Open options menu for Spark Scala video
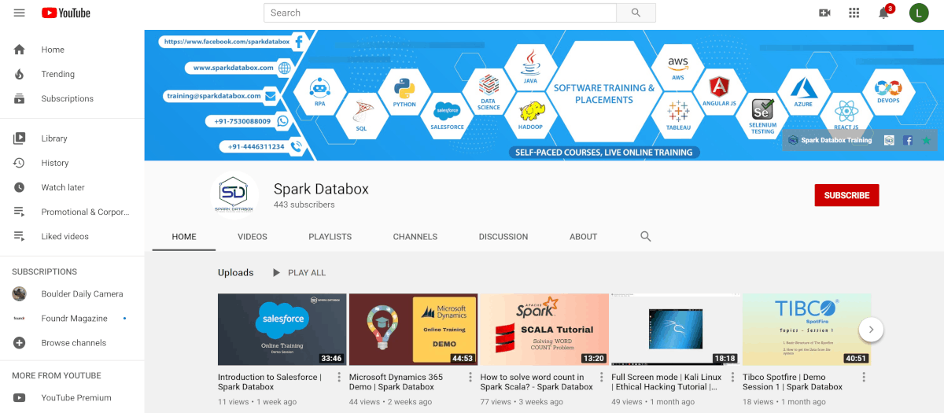Image resolution: width=944 pixels, height=413 pixels. click(602, 378)
